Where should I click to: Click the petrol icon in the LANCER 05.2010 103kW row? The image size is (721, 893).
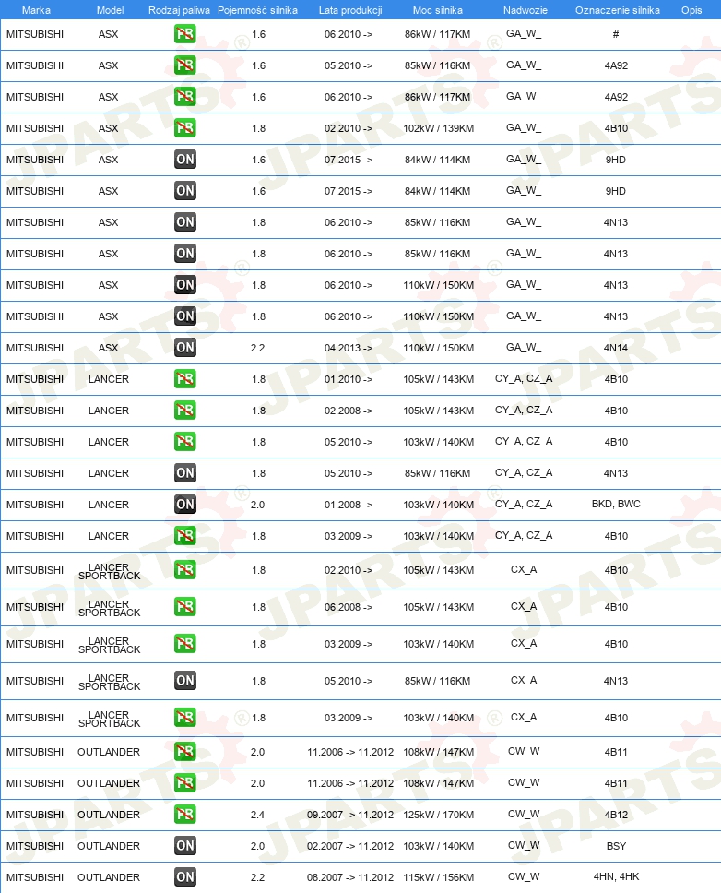(185, 441)
